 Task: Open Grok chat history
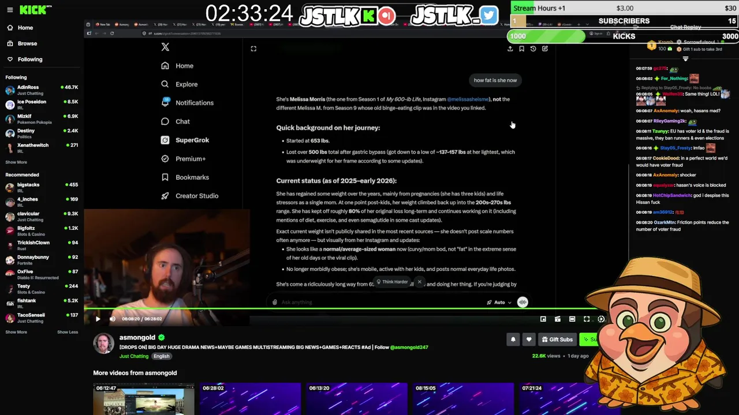(x=533, y=49)
